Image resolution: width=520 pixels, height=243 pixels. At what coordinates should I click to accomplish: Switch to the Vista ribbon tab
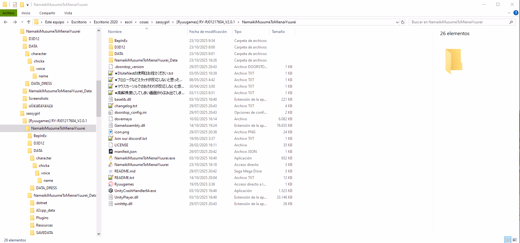point(68,13)
